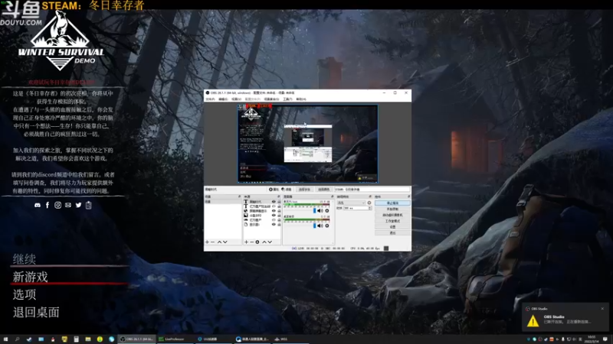Move the scene up with the Scenes up arrow
This screenshot has height=344, width=613.
click(220, 242)
